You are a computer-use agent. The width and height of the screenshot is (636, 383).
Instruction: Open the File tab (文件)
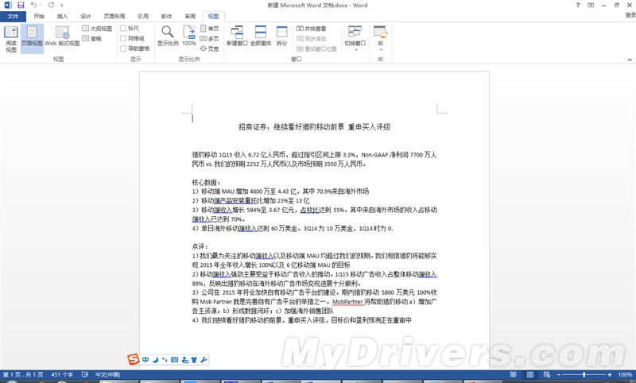13,16
